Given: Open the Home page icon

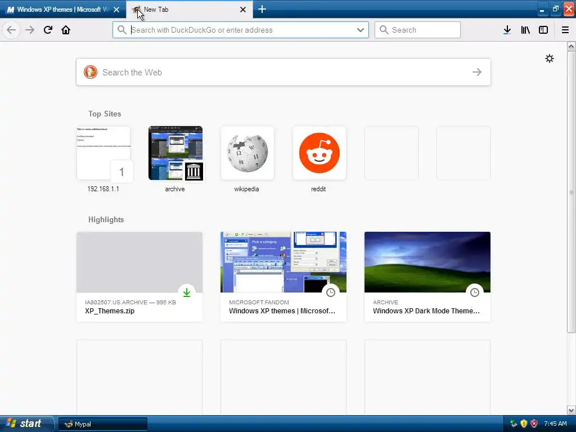Looking at the screenshot, I should 66,30.
